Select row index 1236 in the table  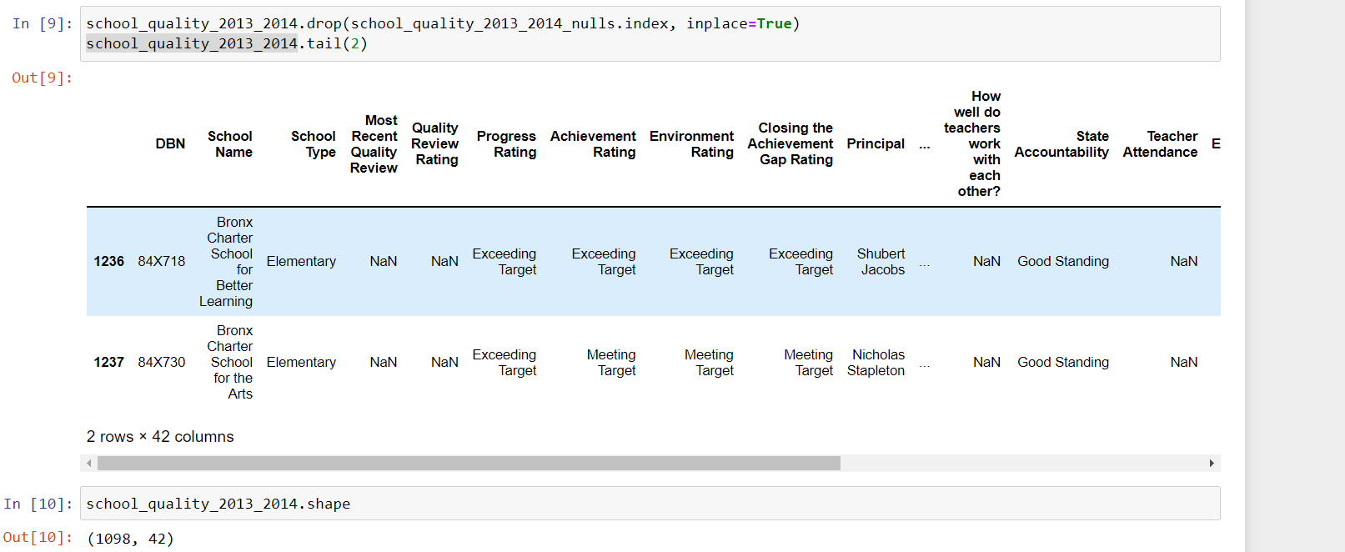[x=108, y=261]
